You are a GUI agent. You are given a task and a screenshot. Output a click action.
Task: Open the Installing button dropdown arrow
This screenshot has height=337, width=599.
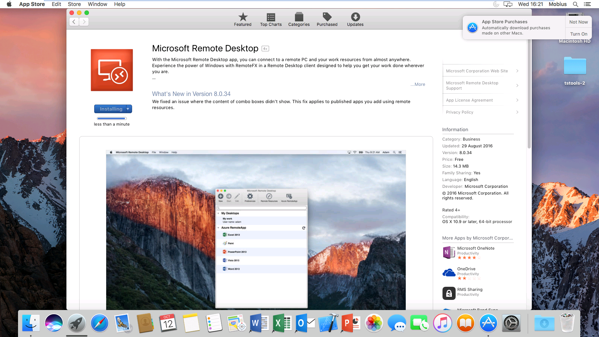(128, 109)
